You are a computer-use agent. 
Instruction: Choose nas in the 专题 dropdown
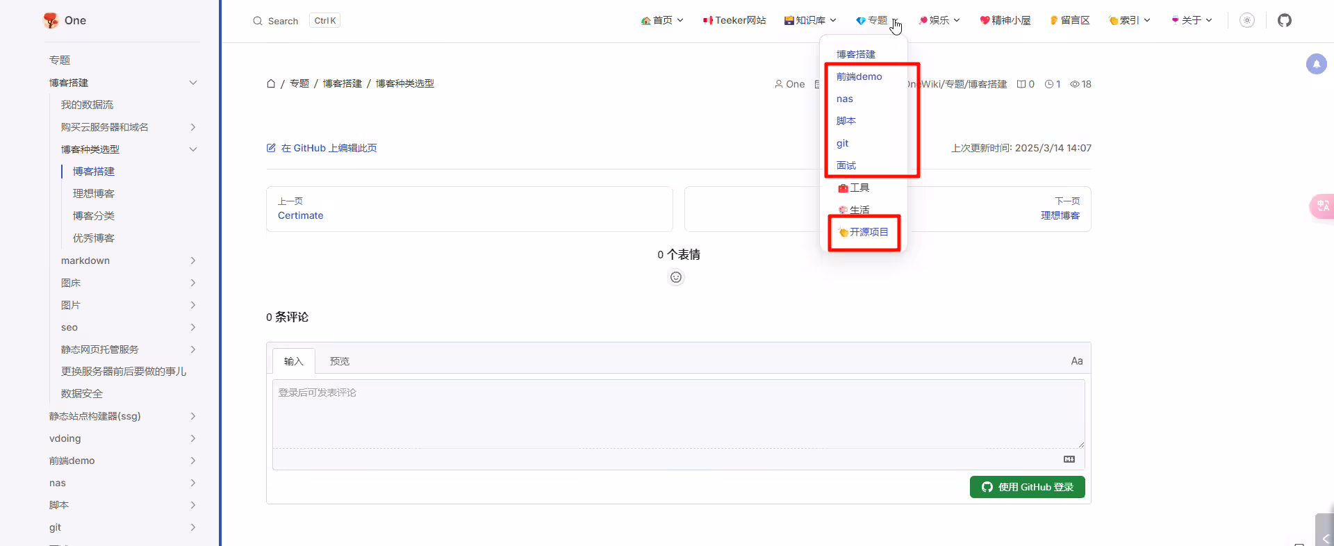coord(845,99)
